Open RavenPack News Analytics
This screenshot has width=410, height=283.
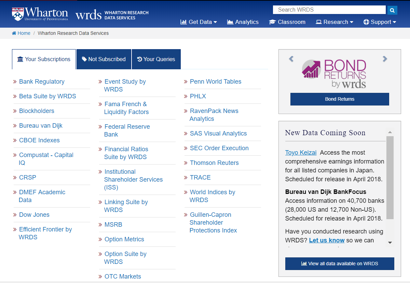tap(214, 115)
